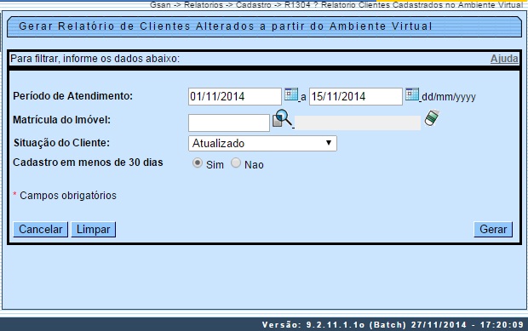Open the Ajuda help link
The width and height of the screenshot is (528, 331).
coord(504,59)
